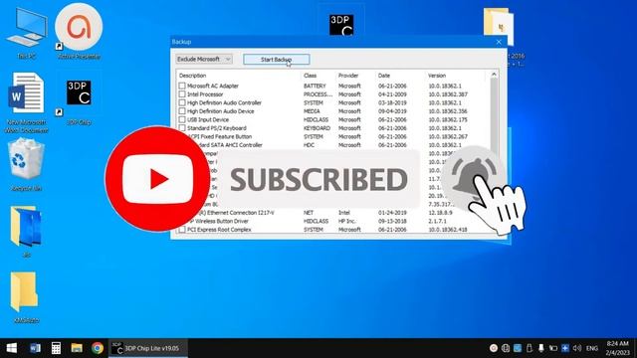Click the date 04-21-2009

coord(392,94)
